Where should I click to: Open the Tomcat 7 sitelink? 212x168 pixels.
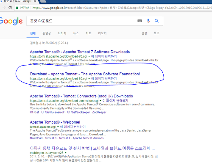pos(64,138)
